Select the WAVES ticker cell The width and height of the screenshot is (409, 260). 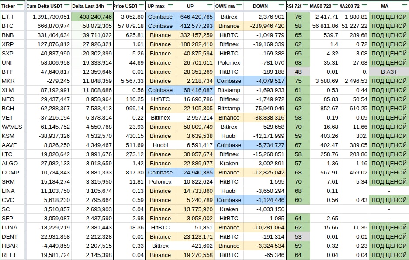13,127
